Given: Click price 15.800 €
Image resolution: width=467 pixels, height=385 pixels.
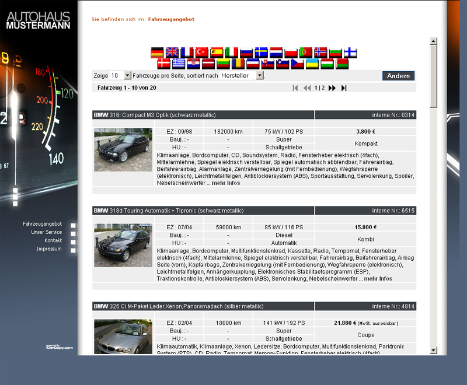Looking at the screenshot, I should click(366, 228).
